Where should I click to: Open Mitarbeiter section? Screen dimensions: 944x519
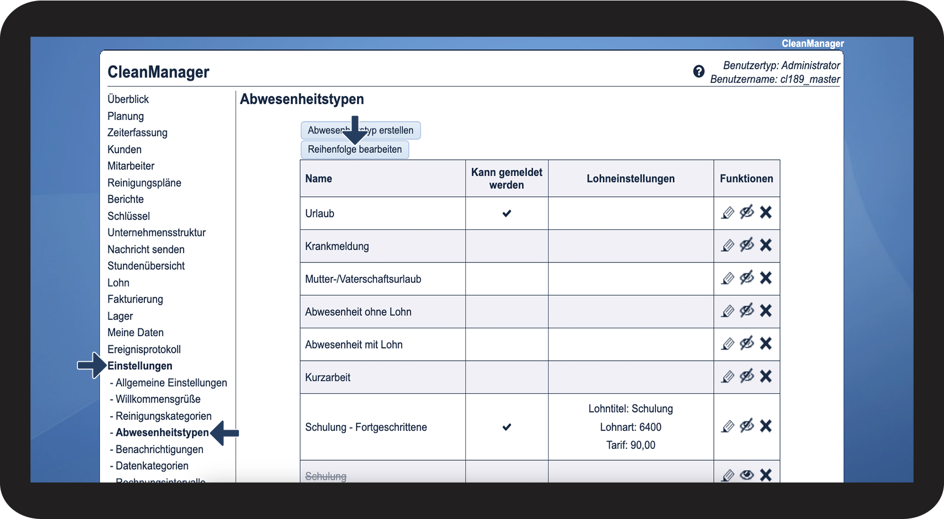131,166
